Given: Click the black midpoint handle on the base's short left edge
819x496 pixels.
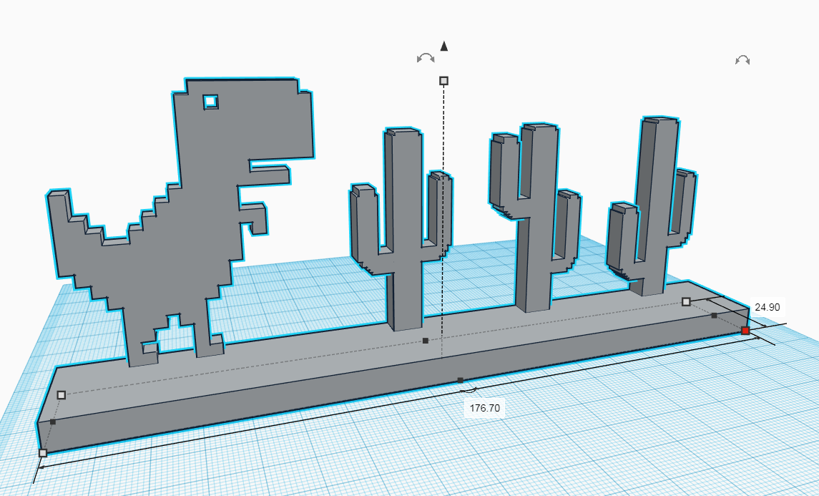Looking at the screenshot, I should point(53,422).
